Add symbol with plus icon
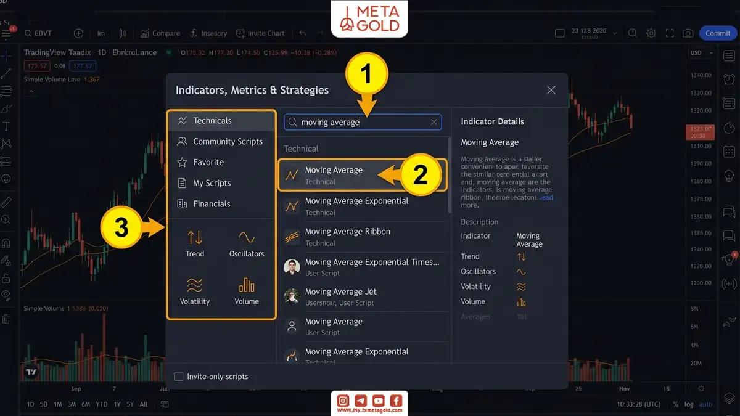Image resolution: width=740 pixels, height=416 pixels. 78,33
